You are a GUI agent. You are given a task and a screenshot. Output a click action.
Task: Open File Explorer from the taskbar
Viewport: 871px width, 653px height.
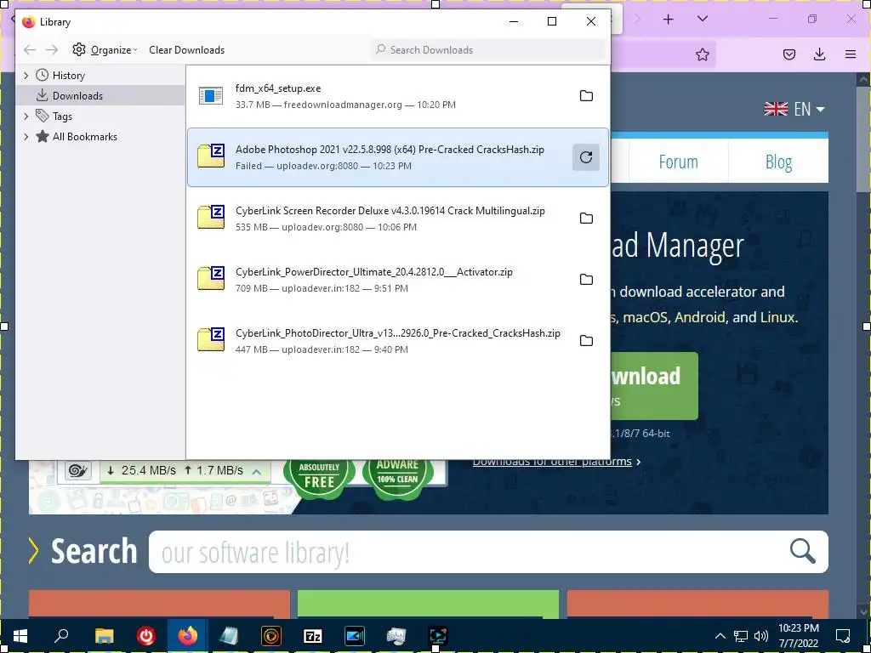[x=104, y=635]
